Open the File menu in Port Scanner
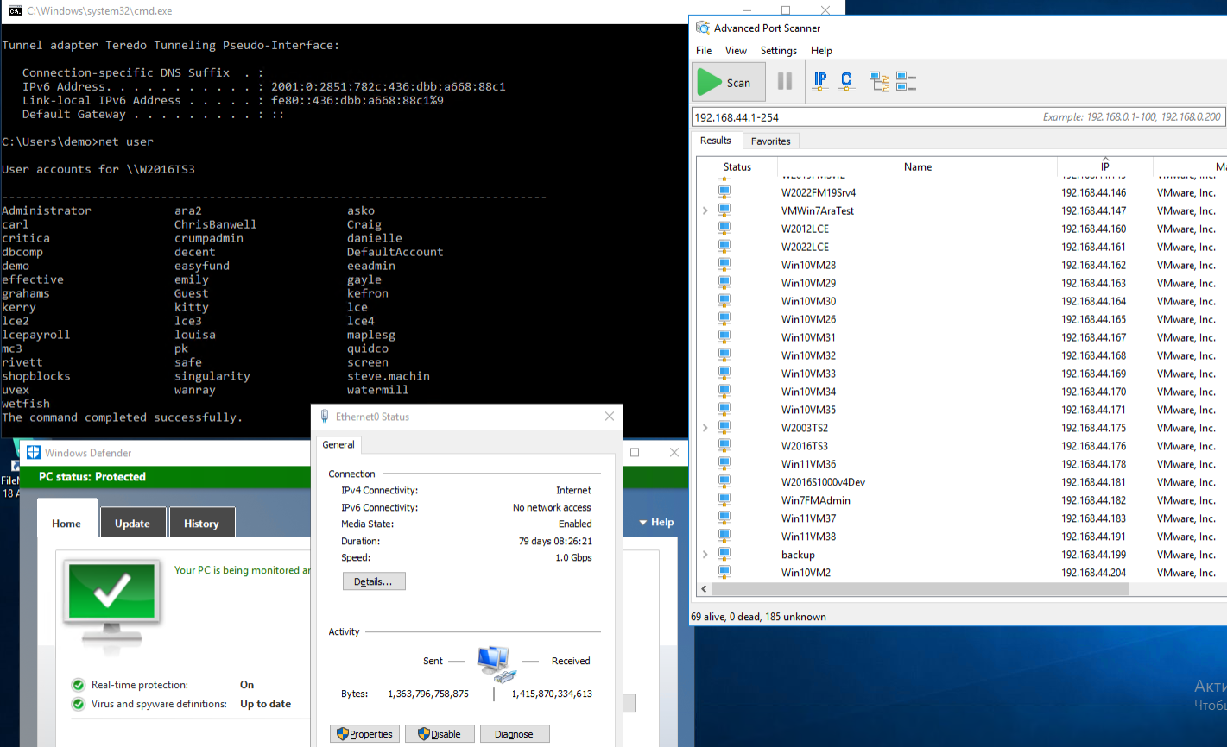The width and height of the screenshot is (1227, 747). (x=704, y=51)
